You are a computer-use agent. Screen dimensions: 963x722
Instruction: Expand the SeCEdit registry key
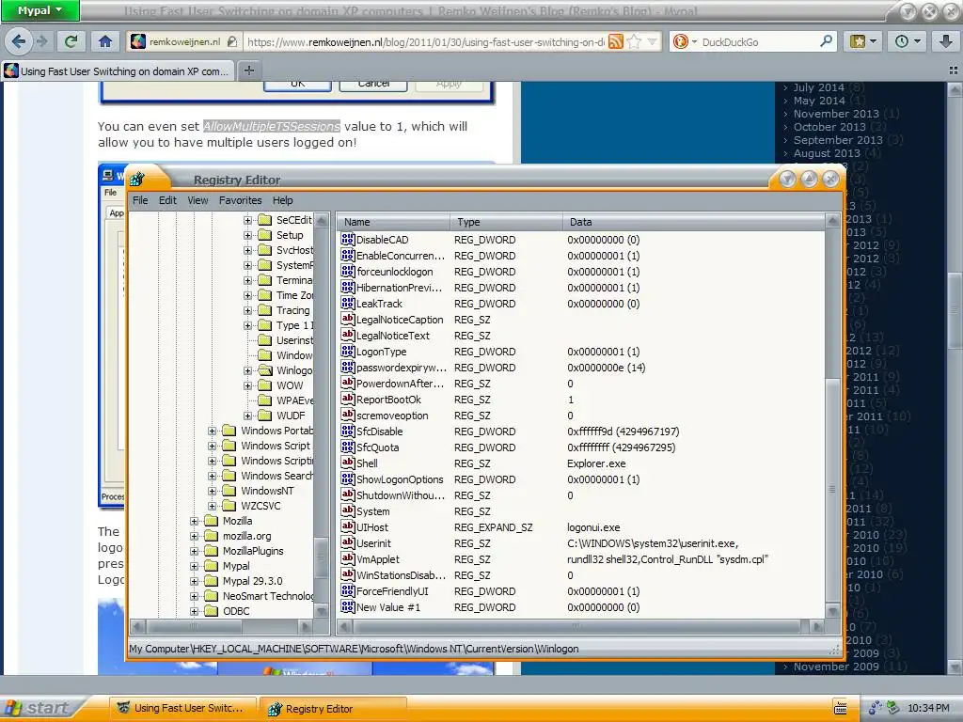click(x=247, y=220)
